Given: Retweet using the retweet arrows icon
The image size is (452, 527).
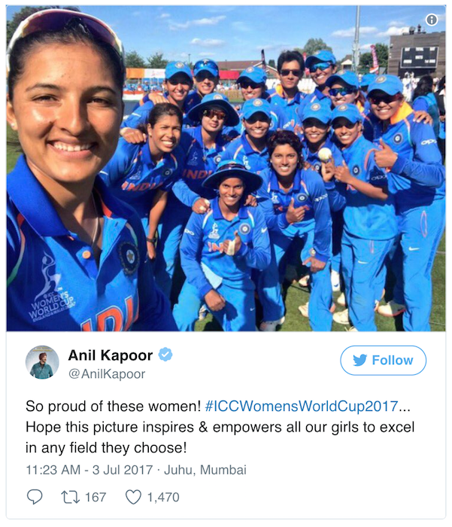Looking at the screenshot, I should pos(70,497).
